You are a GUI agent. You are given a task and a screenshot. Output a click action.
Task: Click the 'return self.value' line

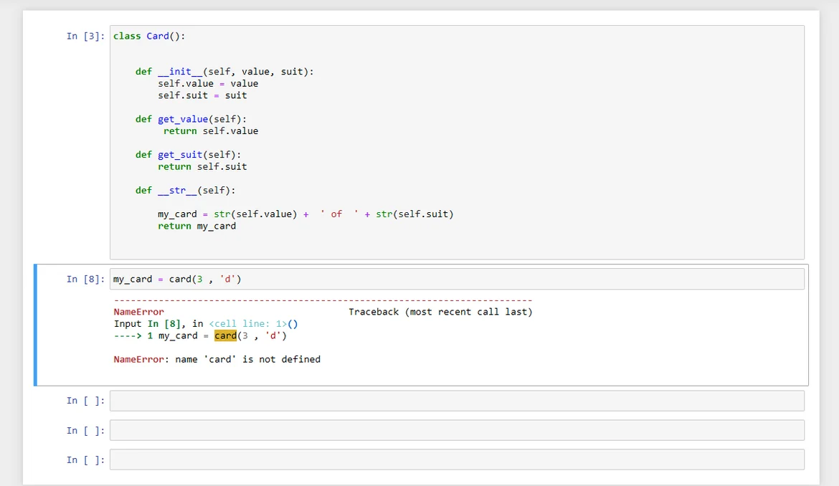[210, 131]
